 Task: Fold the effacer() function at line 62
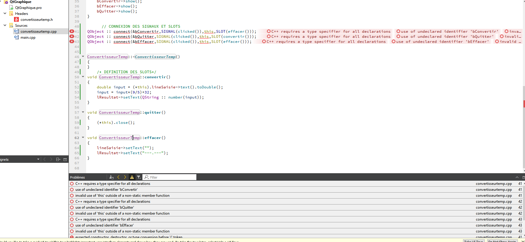pos(83,137)
